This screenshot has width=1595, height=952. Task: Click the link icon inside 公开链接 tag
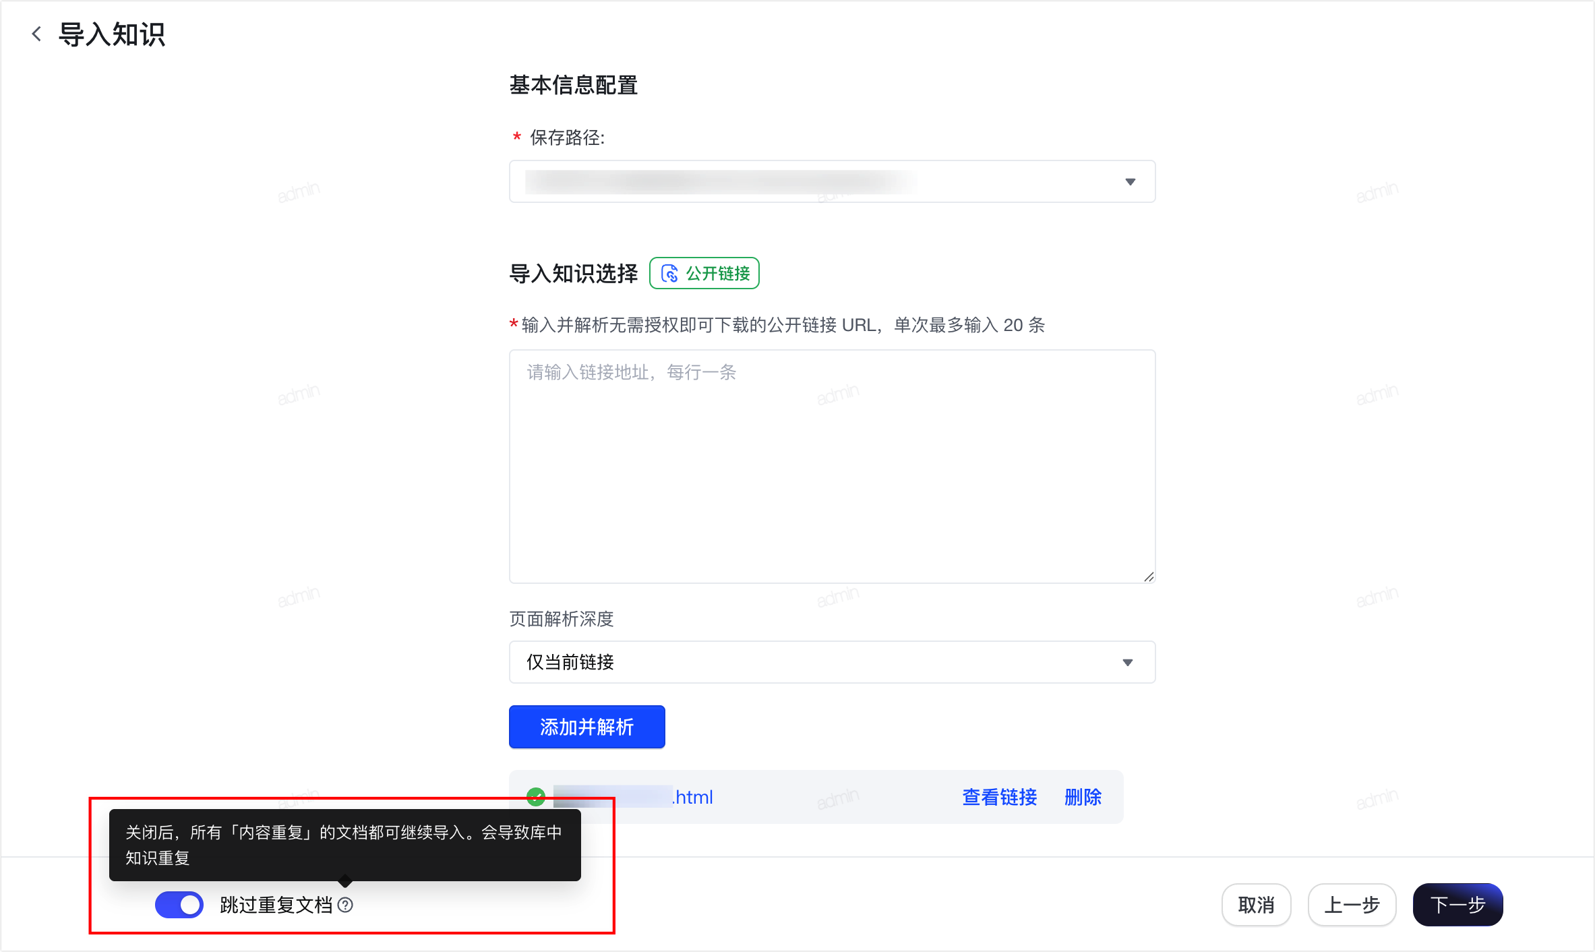[669, 273]
